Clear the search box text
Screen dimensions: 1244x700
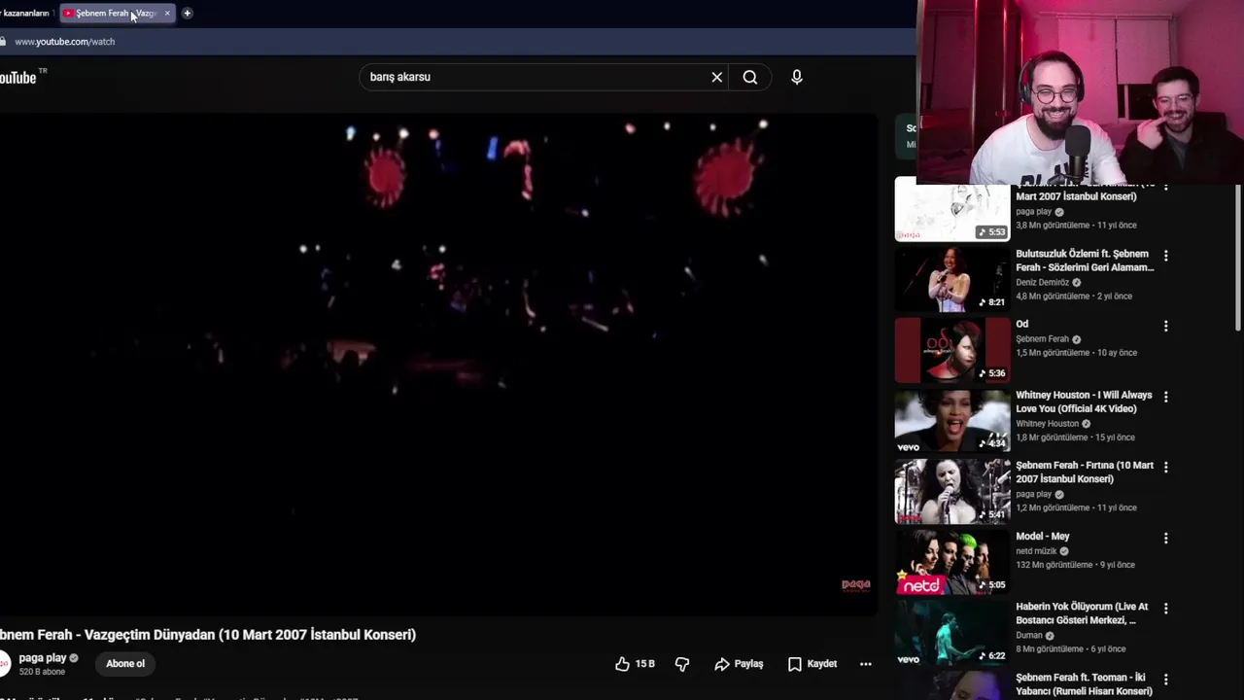[x=717, y=77]
